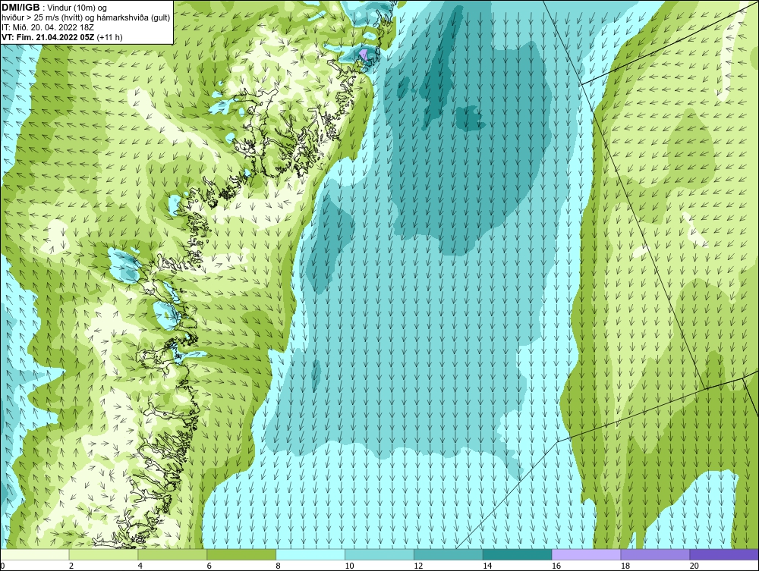Click the 14–16 m/s dark teal swatch
759x571 pixels.
[x=518, y=554]
